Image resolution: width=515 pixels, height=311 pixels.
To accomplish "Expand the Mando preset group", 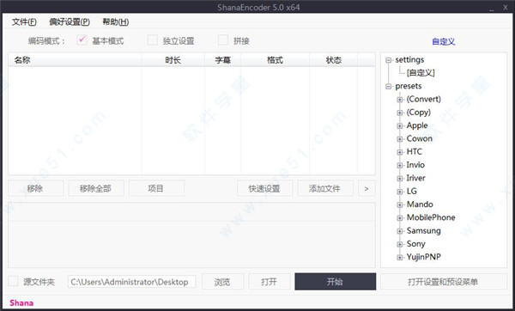I will pyautogui.click(x=400, y=204).
